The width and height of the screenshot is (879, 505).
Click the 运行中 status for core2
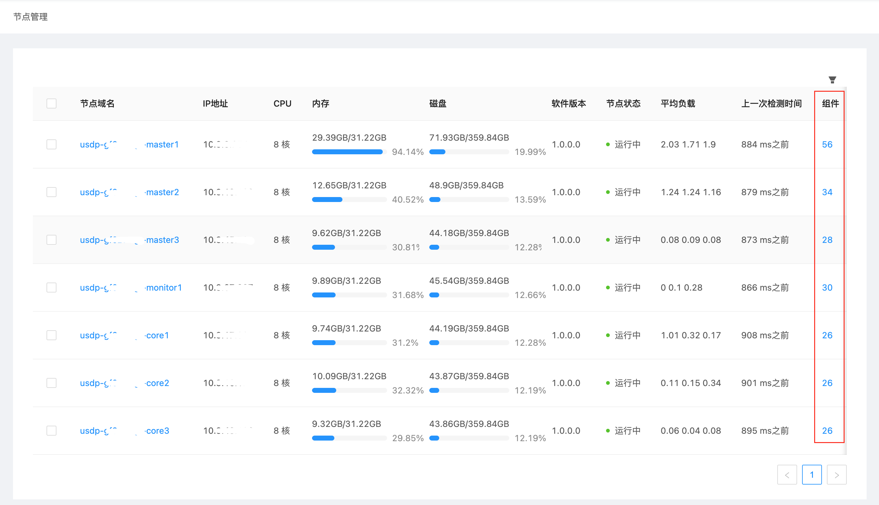pyautogui.click(x=628, y=383)
